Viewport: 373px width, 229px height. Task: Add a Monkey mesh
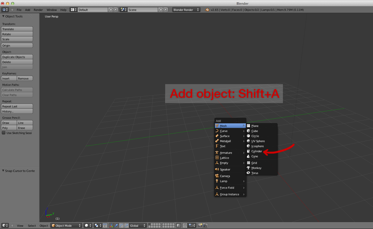[x=262, y=168]
